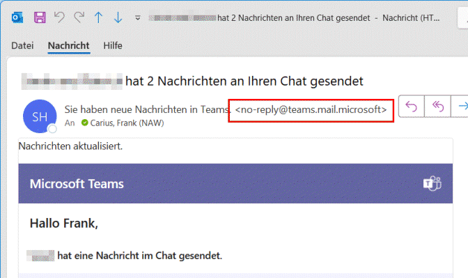This screenshot has width=468, height=278.
Task: Go to next item with the down arrow
Action: coord(118,17)
